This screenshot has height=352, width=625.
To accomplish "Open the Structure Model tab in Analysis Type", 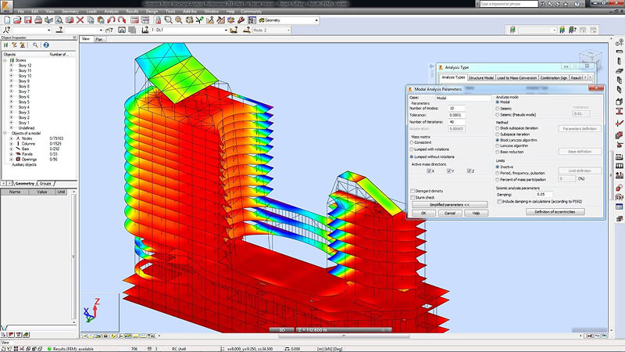I will pyautogui.click(x=481, y=77).
